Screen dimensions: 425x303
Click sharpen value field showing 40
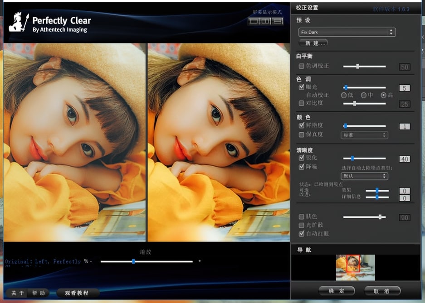[x=405, y=159]
